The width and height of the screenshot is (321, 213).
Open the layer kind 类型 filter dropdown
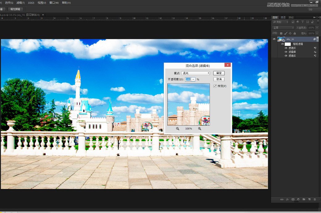click(281, 22)
